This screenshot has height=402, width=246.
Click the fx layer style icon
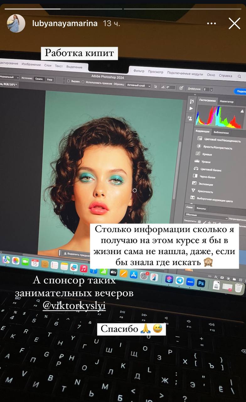pyautogui.click(x=216, y=277)
